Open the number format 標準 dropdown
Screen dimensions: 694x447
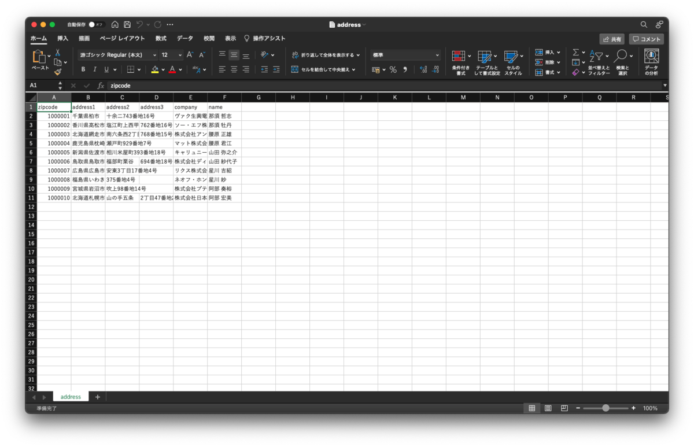[405, 55]
